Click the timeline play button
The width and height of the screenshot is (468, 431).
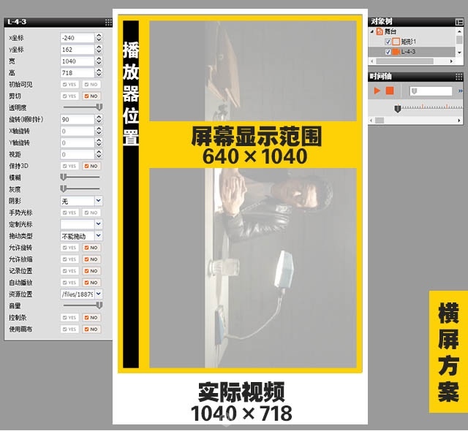pyautogui.click(x=377, y=91)
